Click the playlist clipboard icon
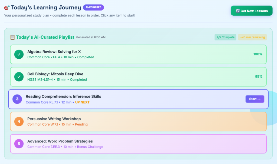Viewport: 277px width, 164px height. 12,37
